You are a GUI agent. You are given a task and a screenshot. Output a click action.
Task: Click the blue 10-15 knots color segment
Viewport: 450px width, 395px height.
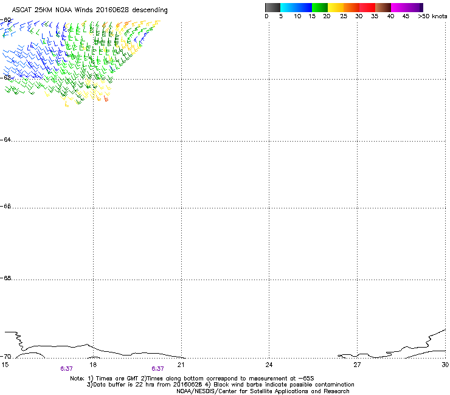pos(304,7)
